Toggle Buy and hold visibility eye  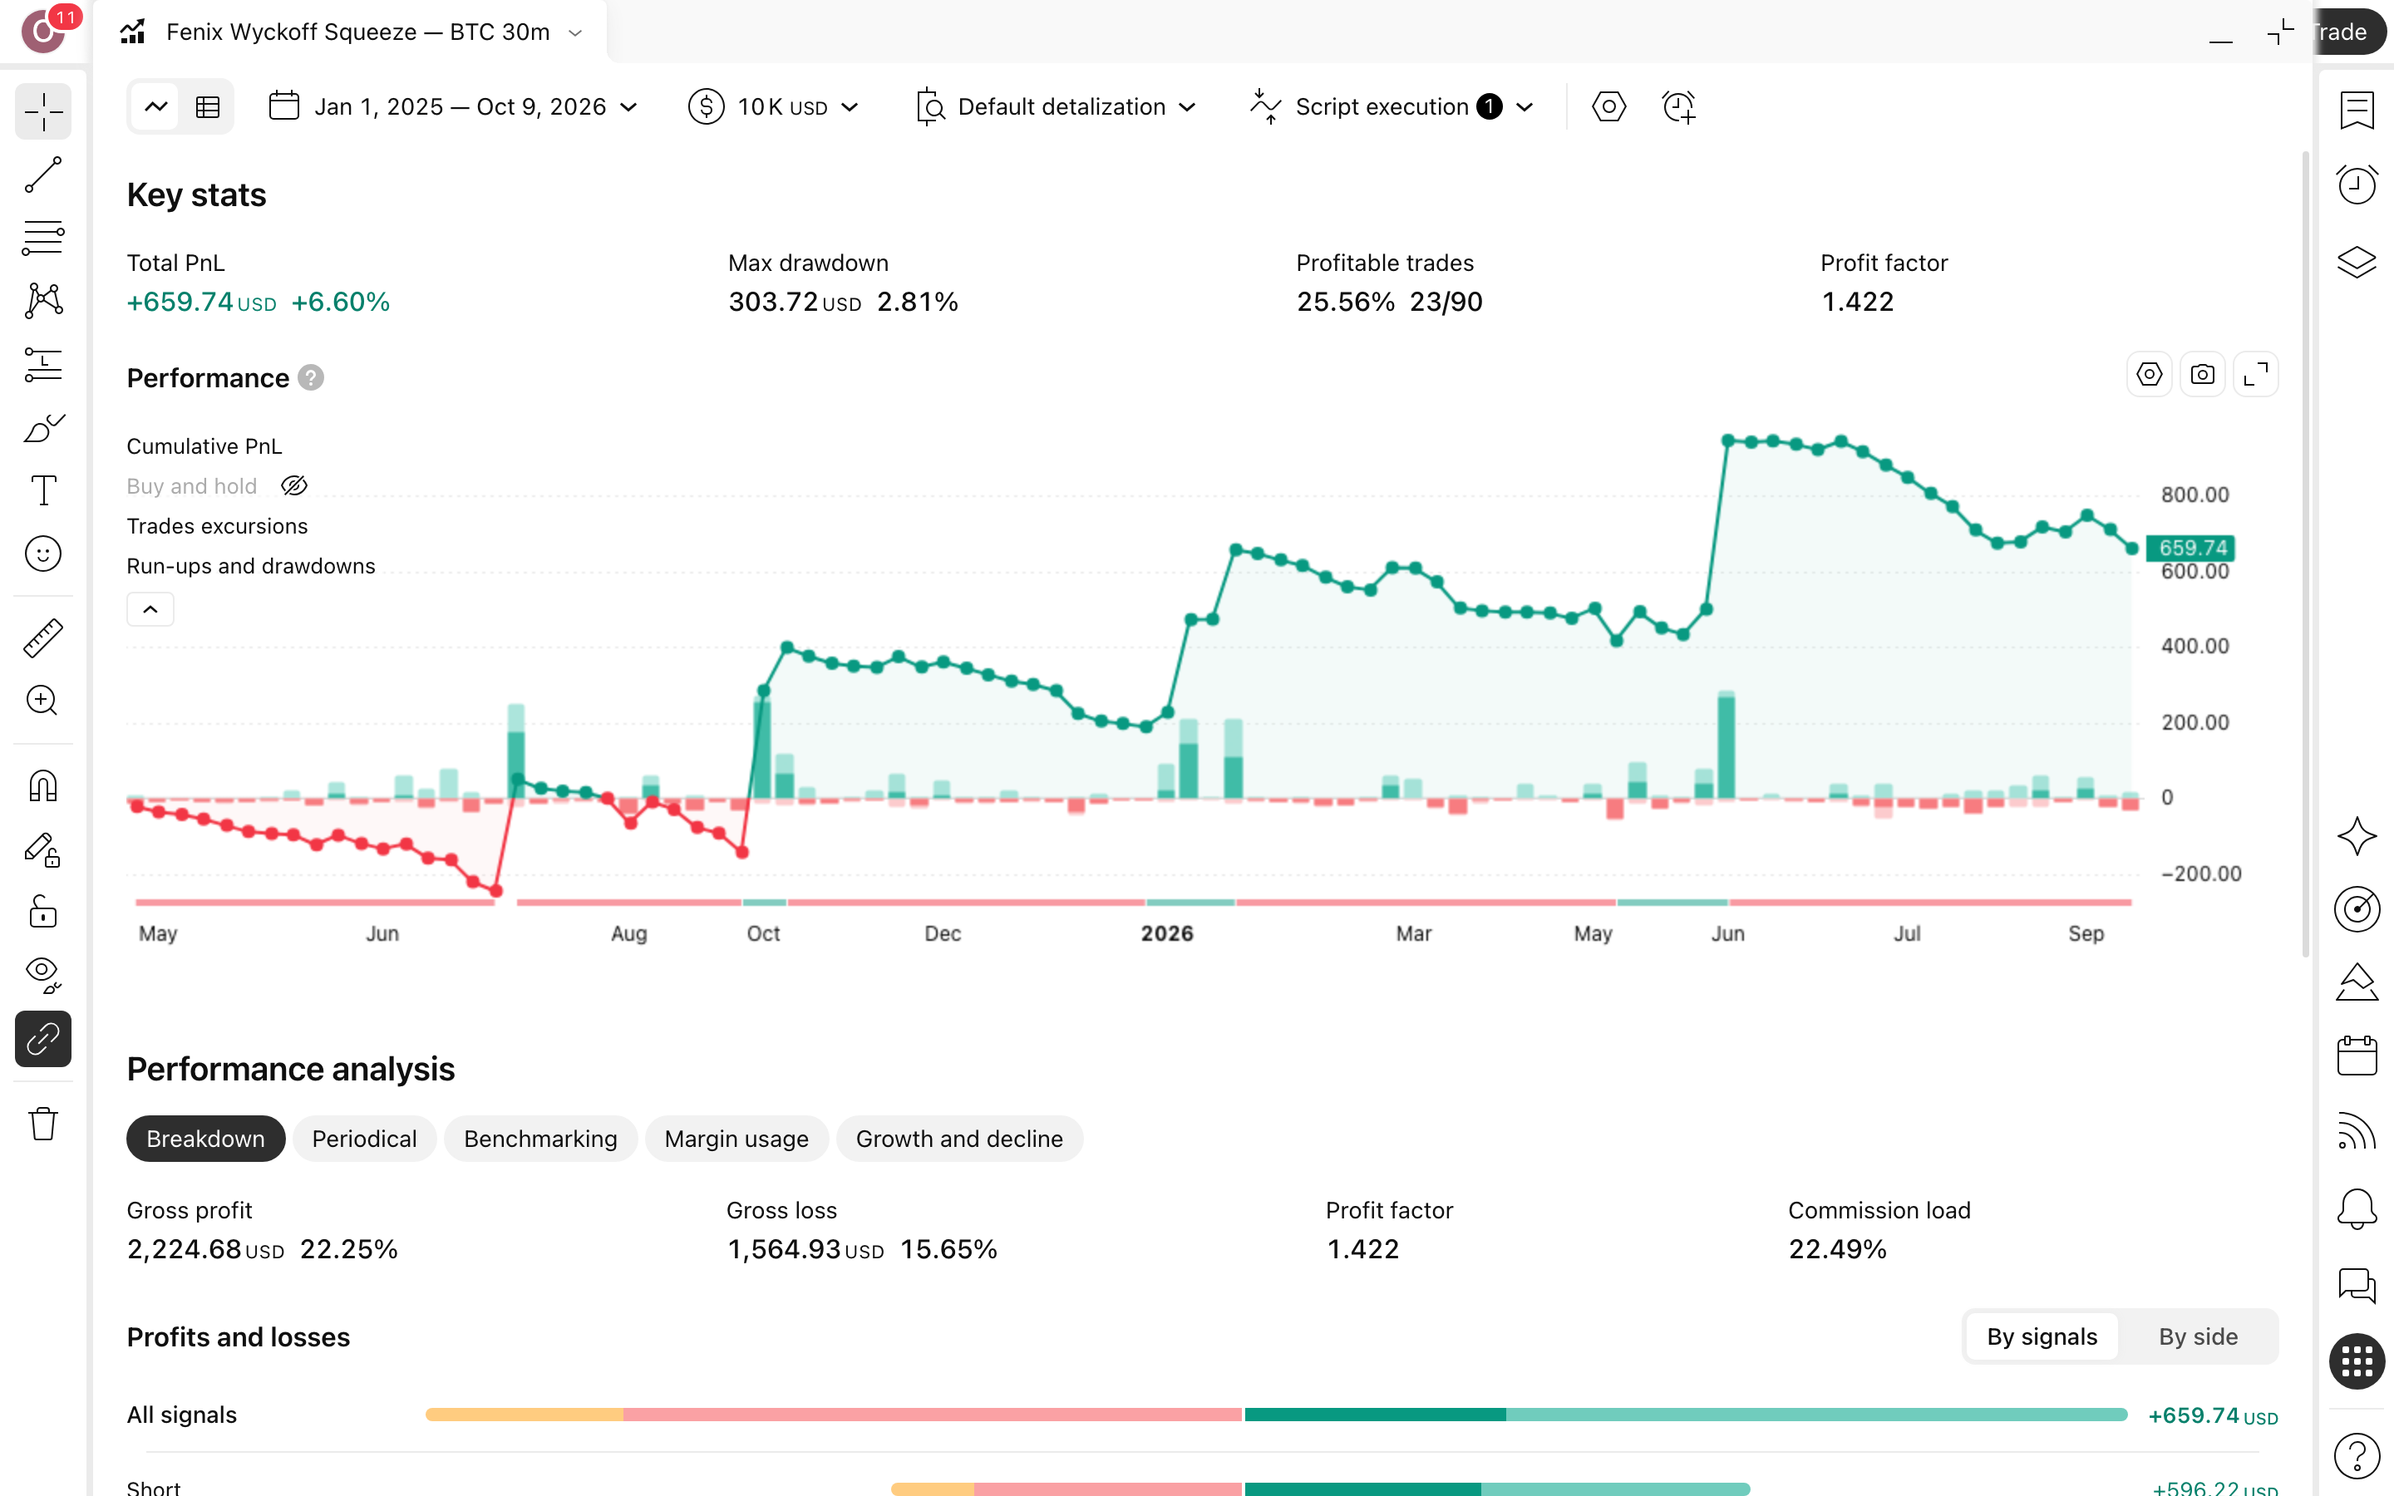click(x=295, y=486)
